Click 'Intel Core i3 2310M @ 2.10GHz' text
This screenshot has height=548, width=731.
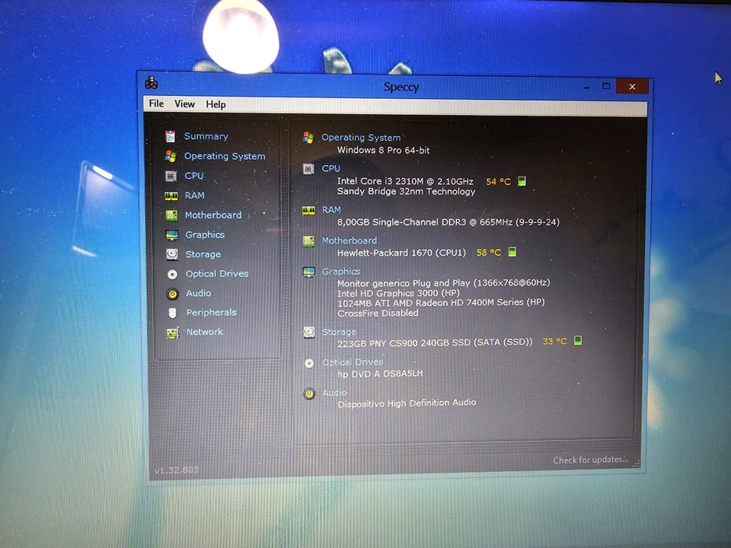(x=405, y=181)
